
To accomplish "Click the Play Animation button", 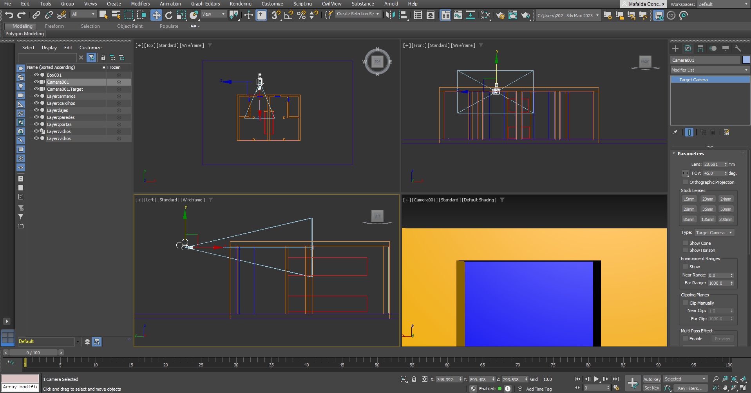I will point(596,379).
